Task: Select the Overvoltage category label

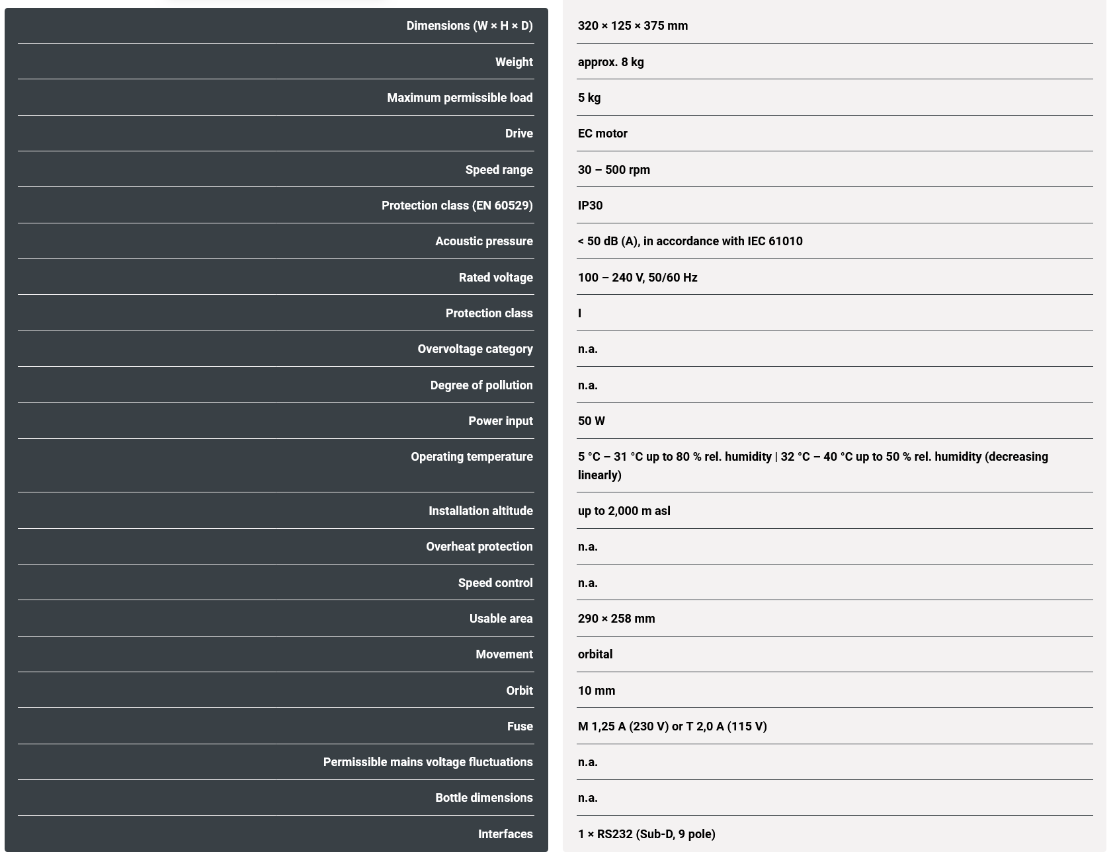Action: click(475, 349)
